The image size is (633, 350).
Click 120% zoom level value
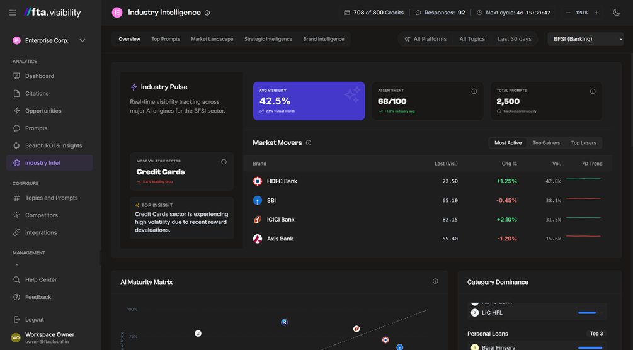pos(582,13)
